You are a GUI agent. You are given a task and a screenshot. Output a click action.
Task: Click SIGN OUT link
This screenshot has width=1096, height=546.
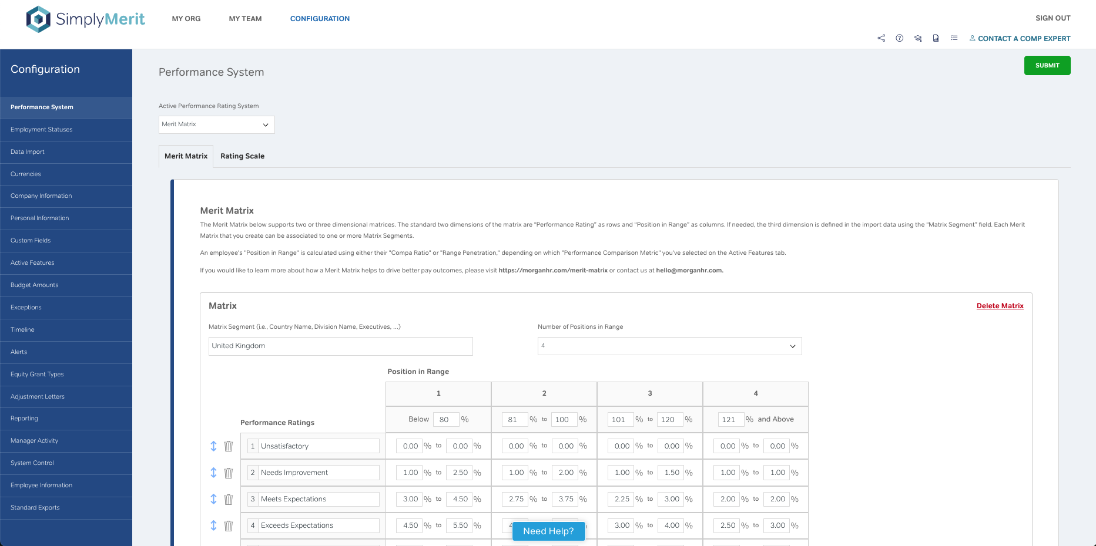pos(1053,18)
